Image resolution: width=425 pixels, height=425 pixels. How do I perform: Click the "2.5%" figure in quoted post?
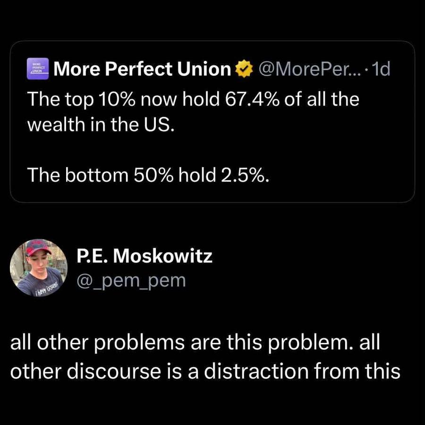coord(246,175)
